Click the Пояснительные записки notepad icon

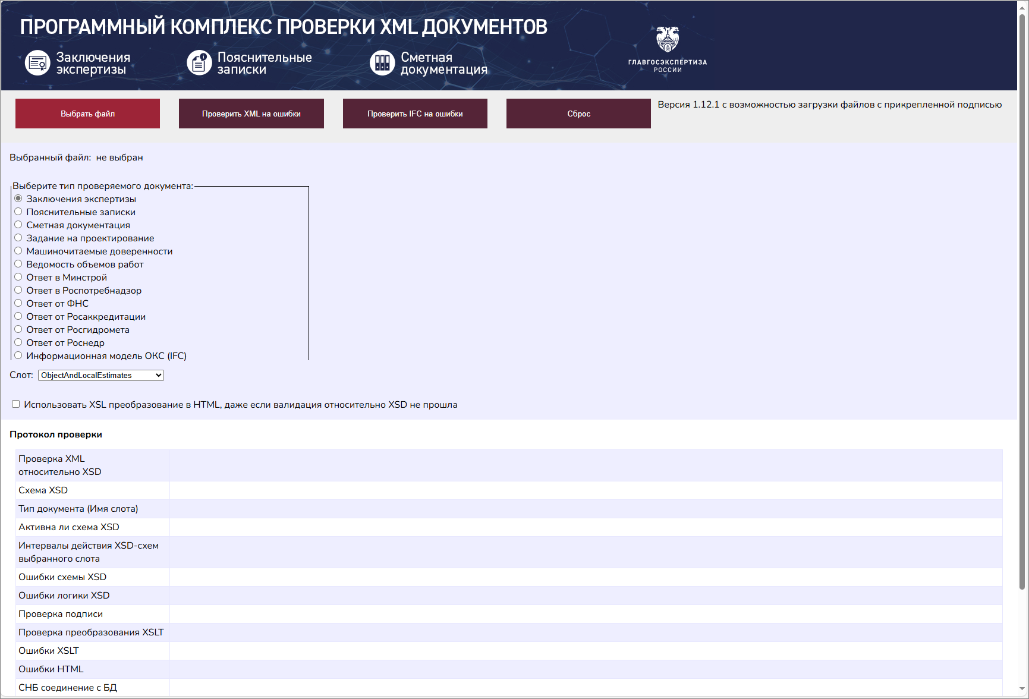(200, 62)
